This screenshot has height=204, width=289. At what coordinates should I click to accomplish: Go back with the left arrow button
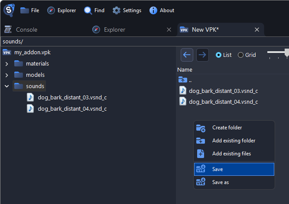[x=187, y=55]
